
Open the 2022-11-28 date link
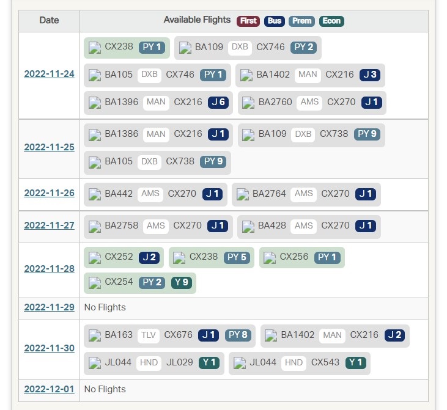pyautogui.click(x=50, y=269)
